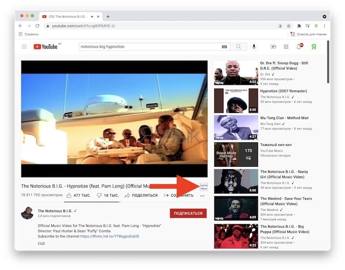Image resolution: width=345 pixels, height=270 pixels.
Task: Open the Dr. Dre Still D.R.E. thumbnail
Action: 236,73
